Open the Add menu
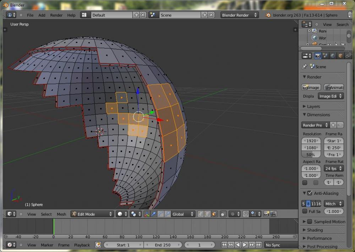355x252 pixels. (x=42, y=15)
